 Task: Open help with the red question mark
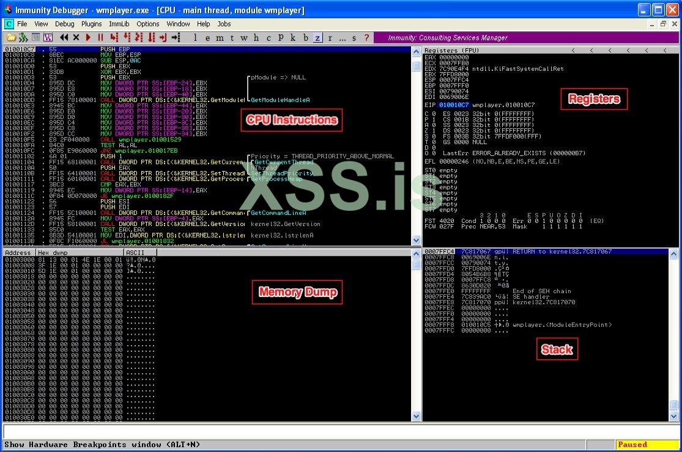(366, 38)
